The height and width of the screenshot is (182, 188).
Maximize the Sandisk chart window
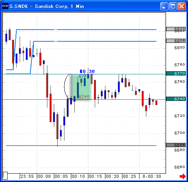(173, 6)
